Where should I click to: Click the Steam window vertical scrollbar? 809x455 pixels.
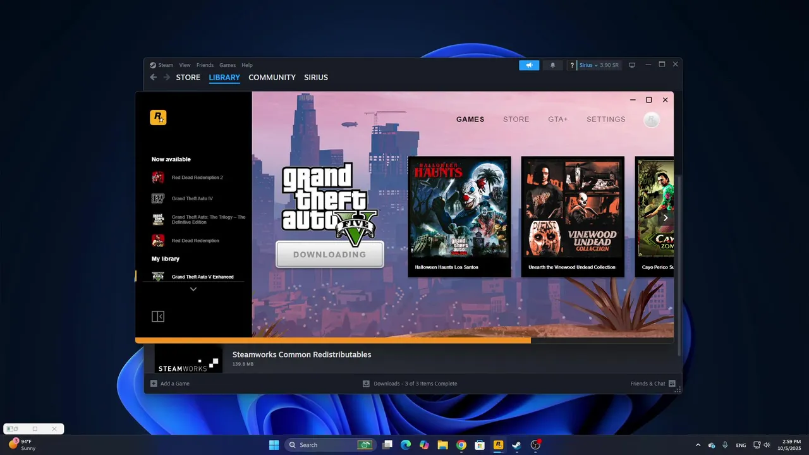coord(679,265)
